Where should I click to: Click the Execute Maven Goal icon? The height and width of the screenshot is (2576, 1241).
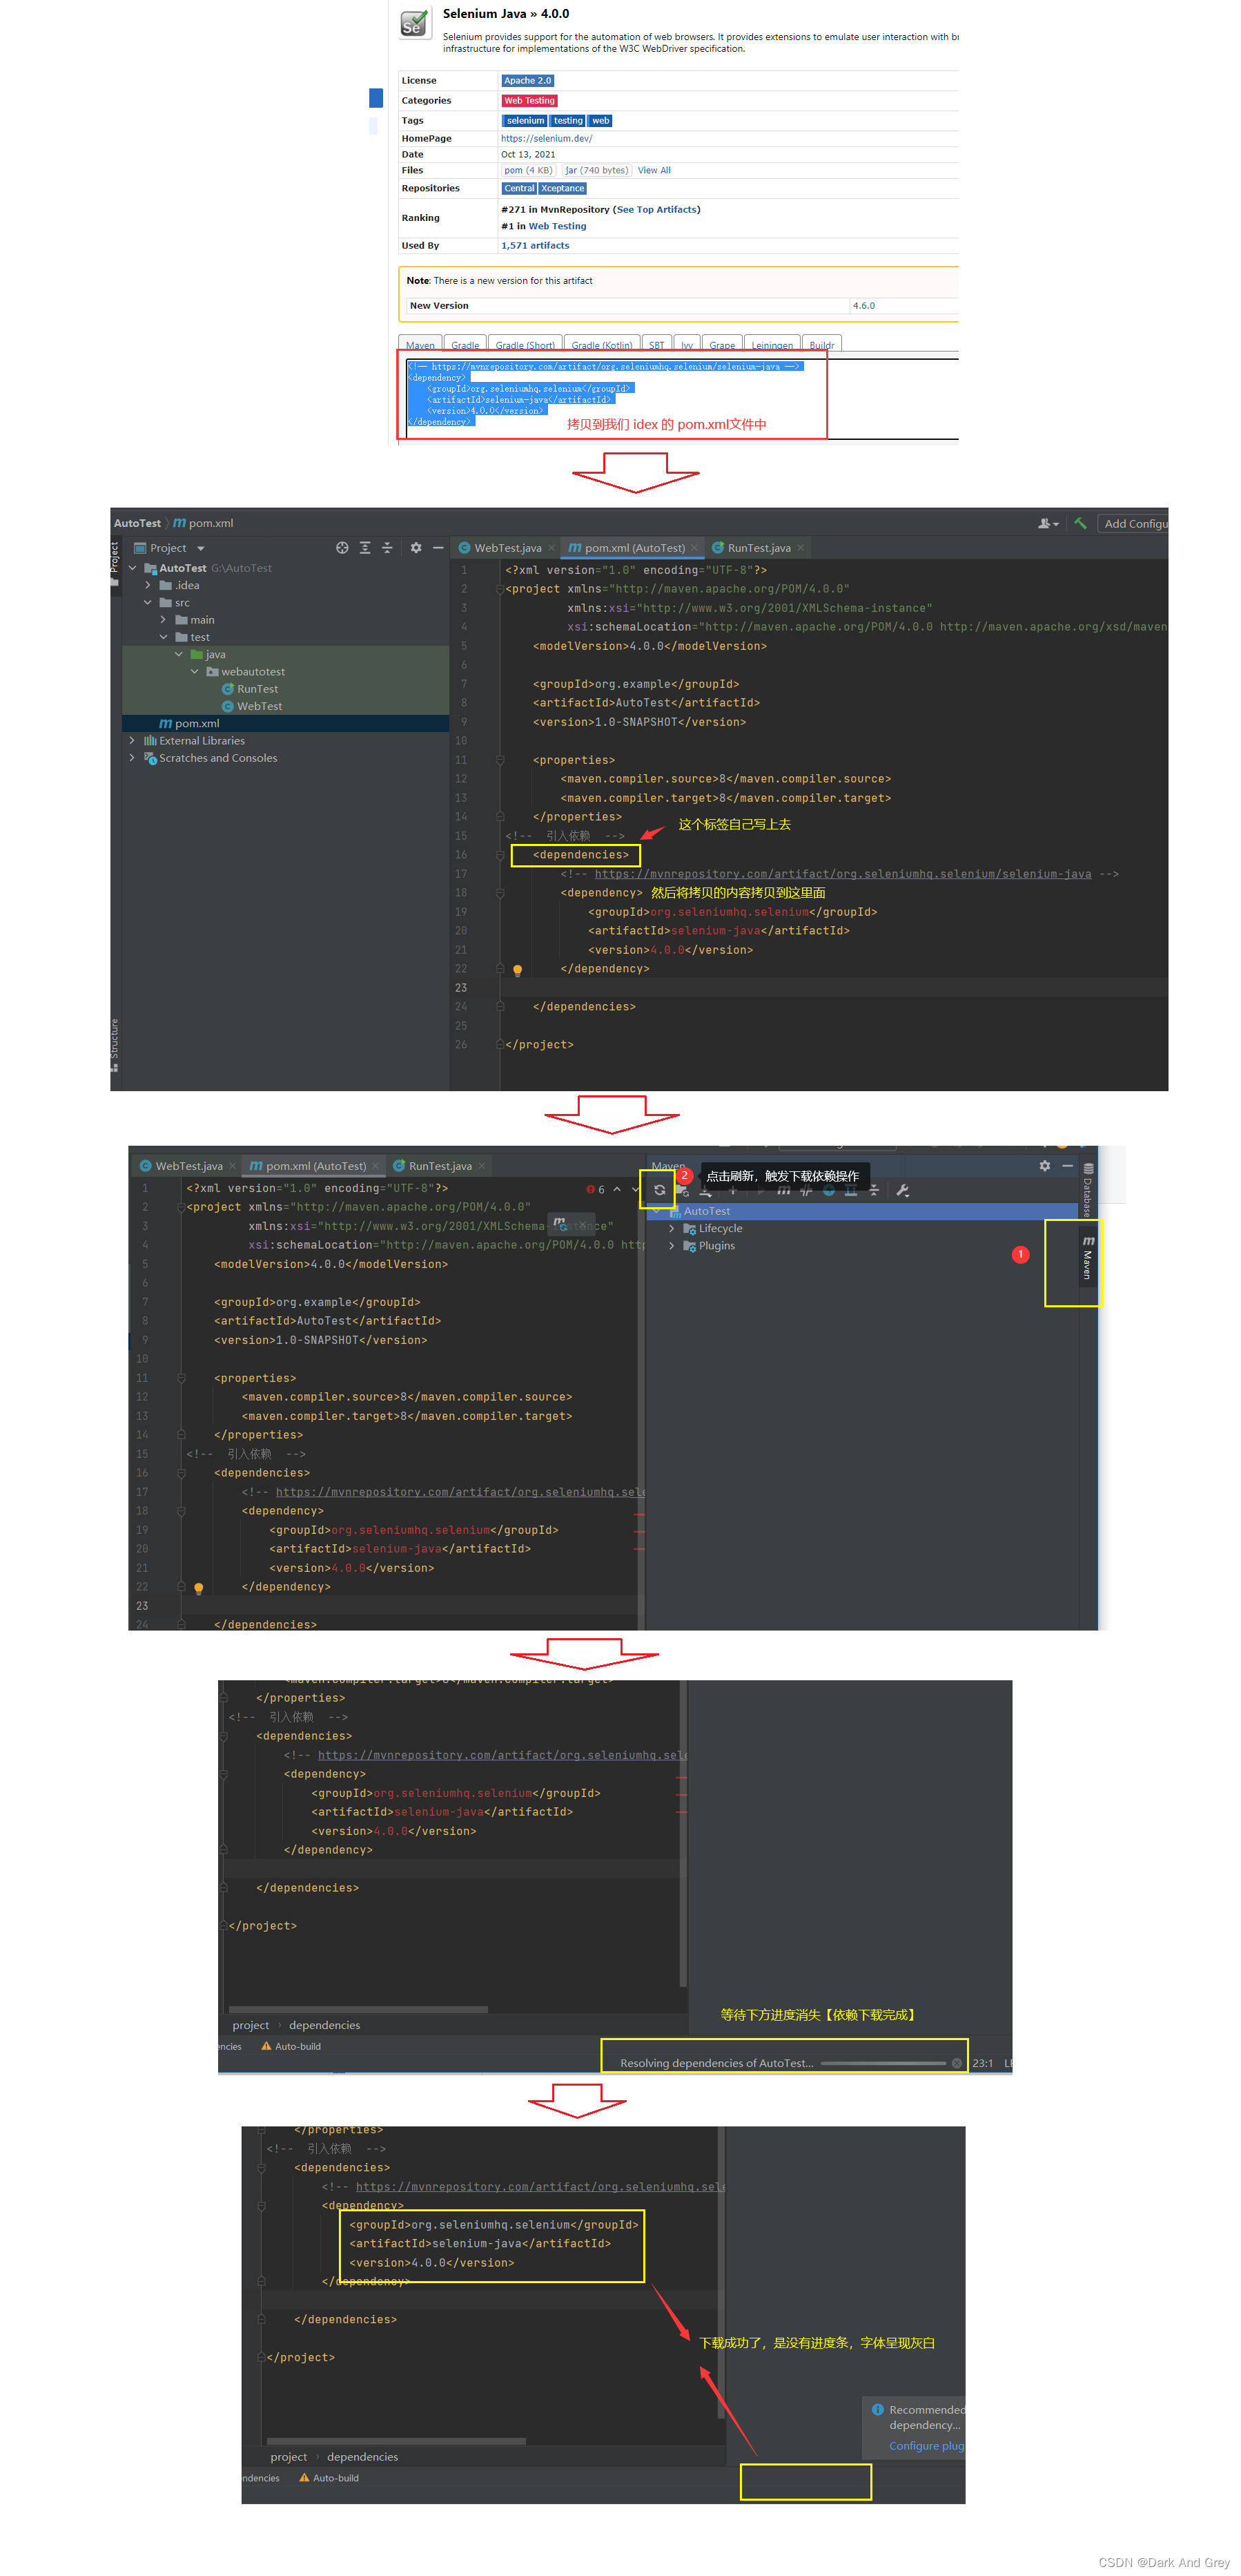(783, 1190)
